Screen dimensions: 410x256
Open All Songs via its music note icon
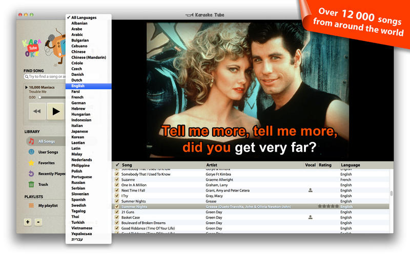point(31,141)
